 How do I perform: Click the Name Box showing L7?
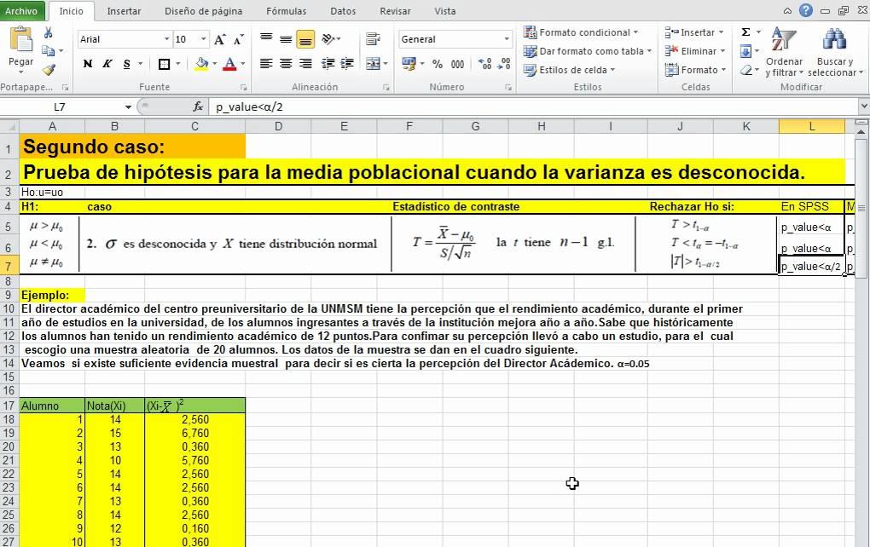tap(60, 107)
